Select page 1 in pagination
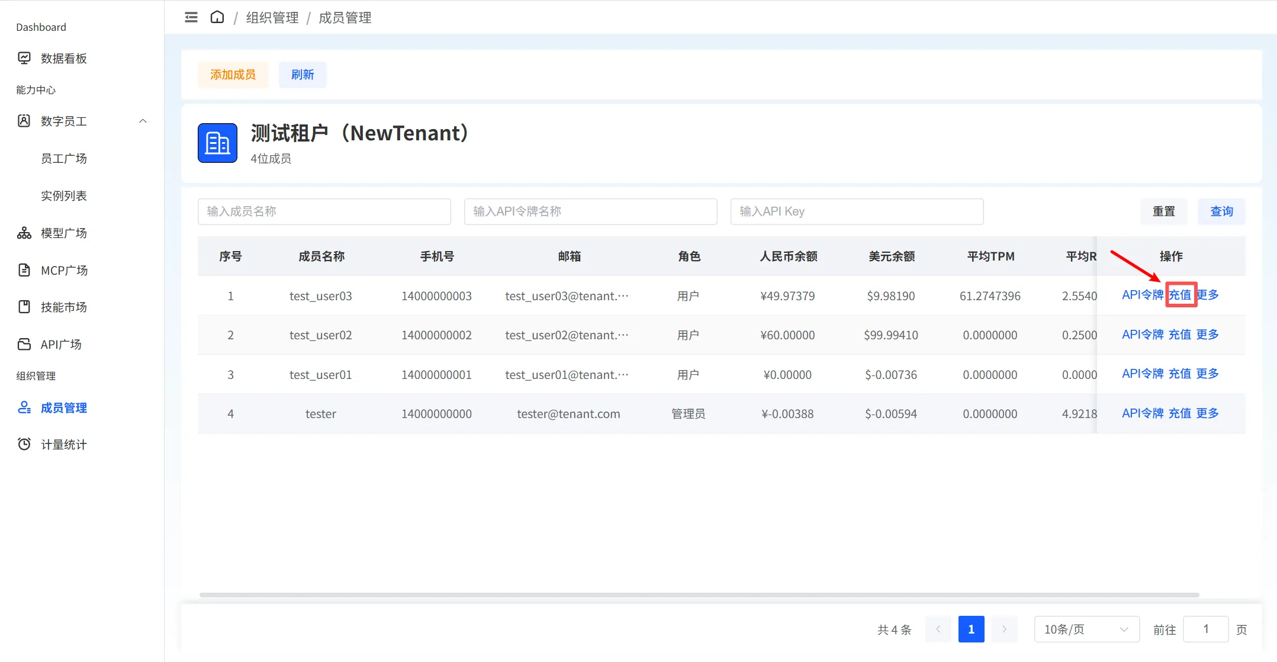 click(972, 629)
